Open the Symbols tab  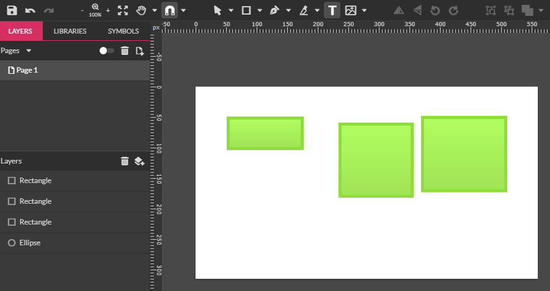(123, 31)
